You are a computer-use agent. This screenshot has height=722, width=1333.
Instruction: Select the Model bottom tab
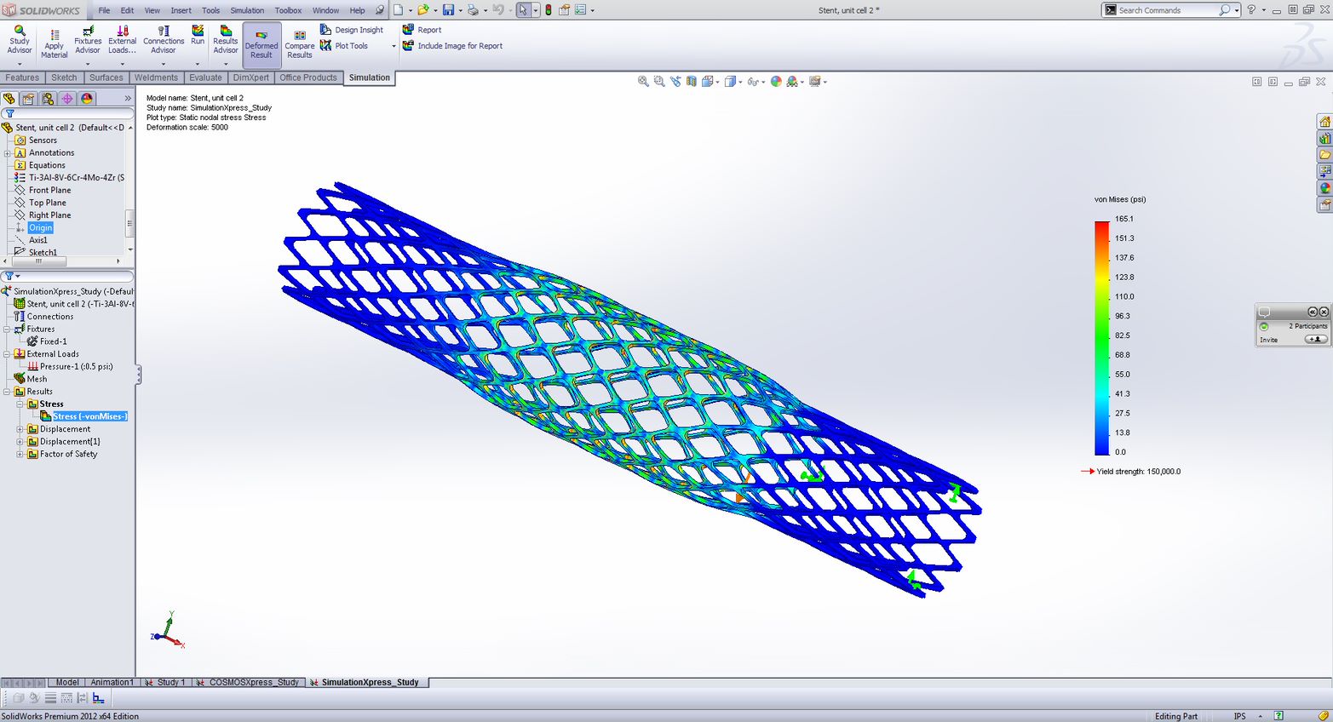67,682
